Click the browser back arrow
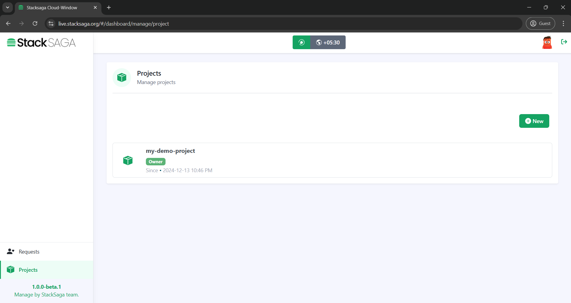571x303 pixels. (x=8, y=24)
